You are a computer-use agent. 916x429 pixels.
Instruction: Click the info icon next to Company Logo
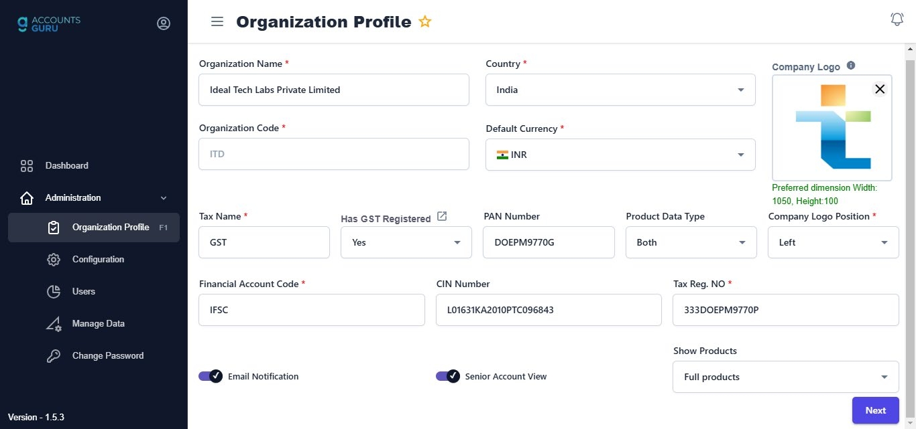click(850, 64)
